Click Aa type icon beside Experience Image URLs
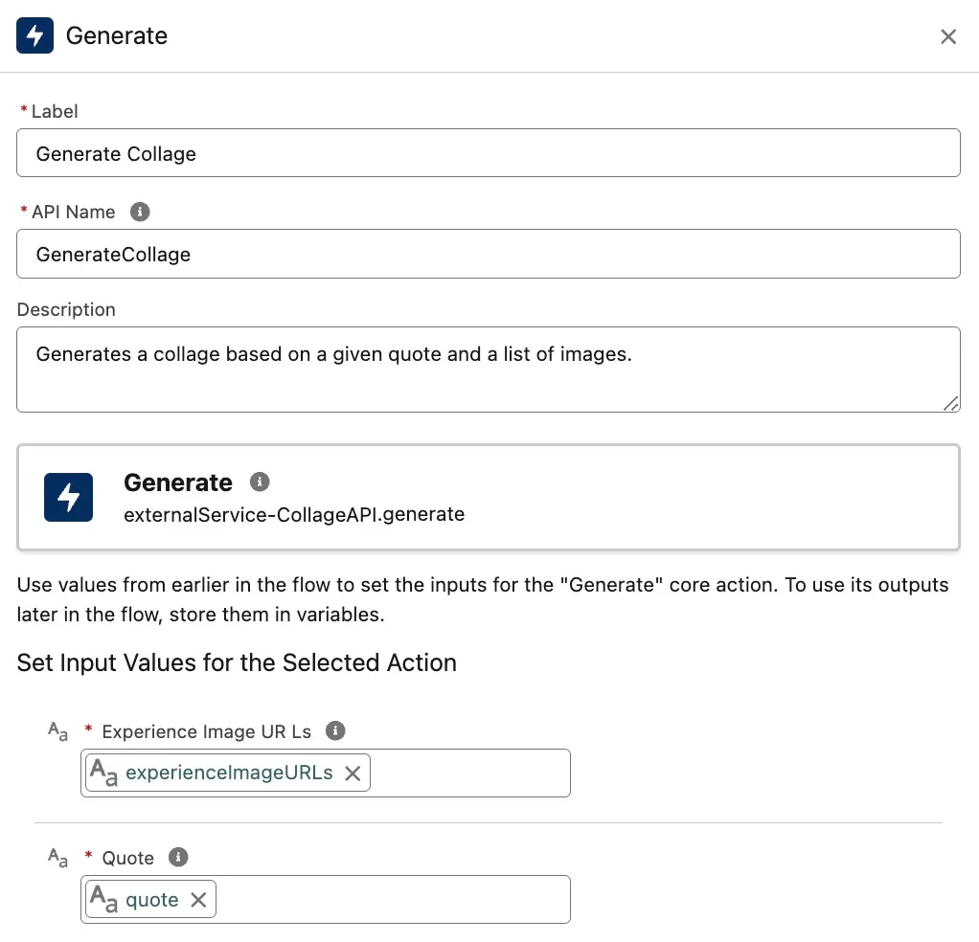979x942 pixels. tap(58, 731)
